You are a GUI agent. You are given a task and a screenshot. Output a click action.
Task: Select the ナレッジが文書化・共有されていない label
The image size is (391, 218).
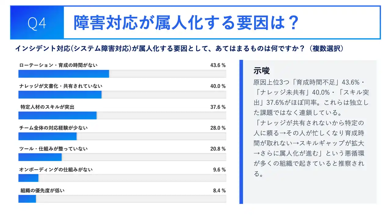tap(61, 86)
